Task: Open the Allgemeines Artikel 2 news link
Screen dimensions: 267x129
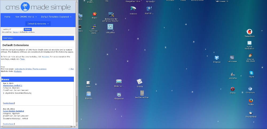Action: click(13, 86)
